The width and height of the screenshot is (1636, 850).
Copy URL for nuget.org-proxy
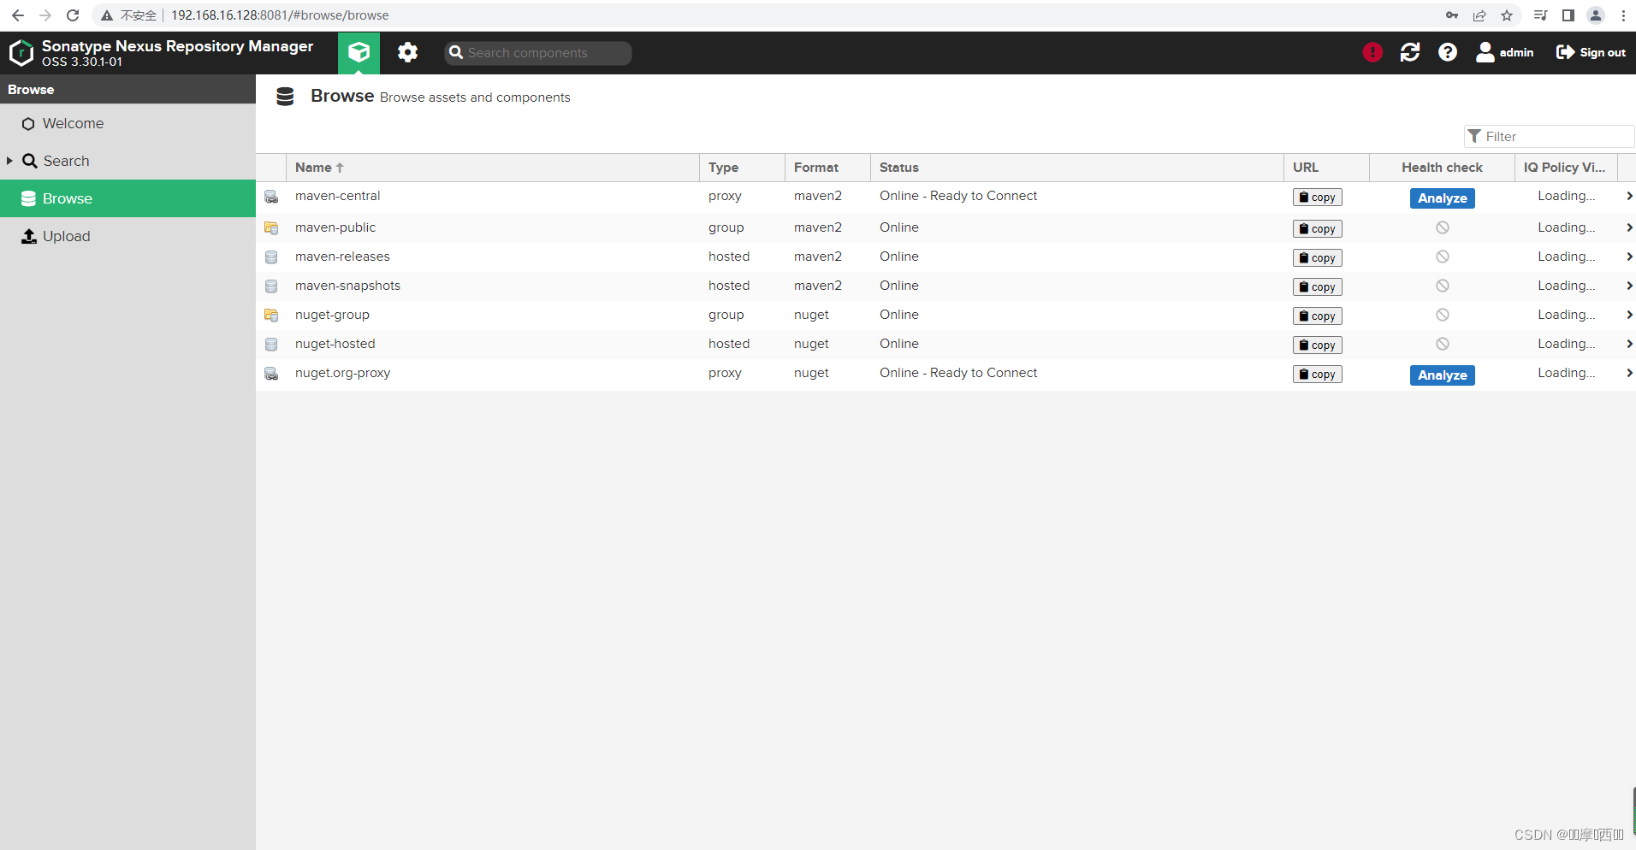coord(1317,375)
